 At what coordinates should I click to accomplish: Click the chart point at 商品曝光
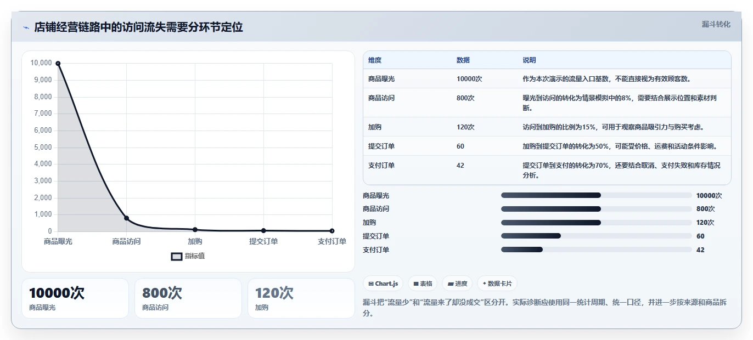pyautogui.click(x=58, y=63)
